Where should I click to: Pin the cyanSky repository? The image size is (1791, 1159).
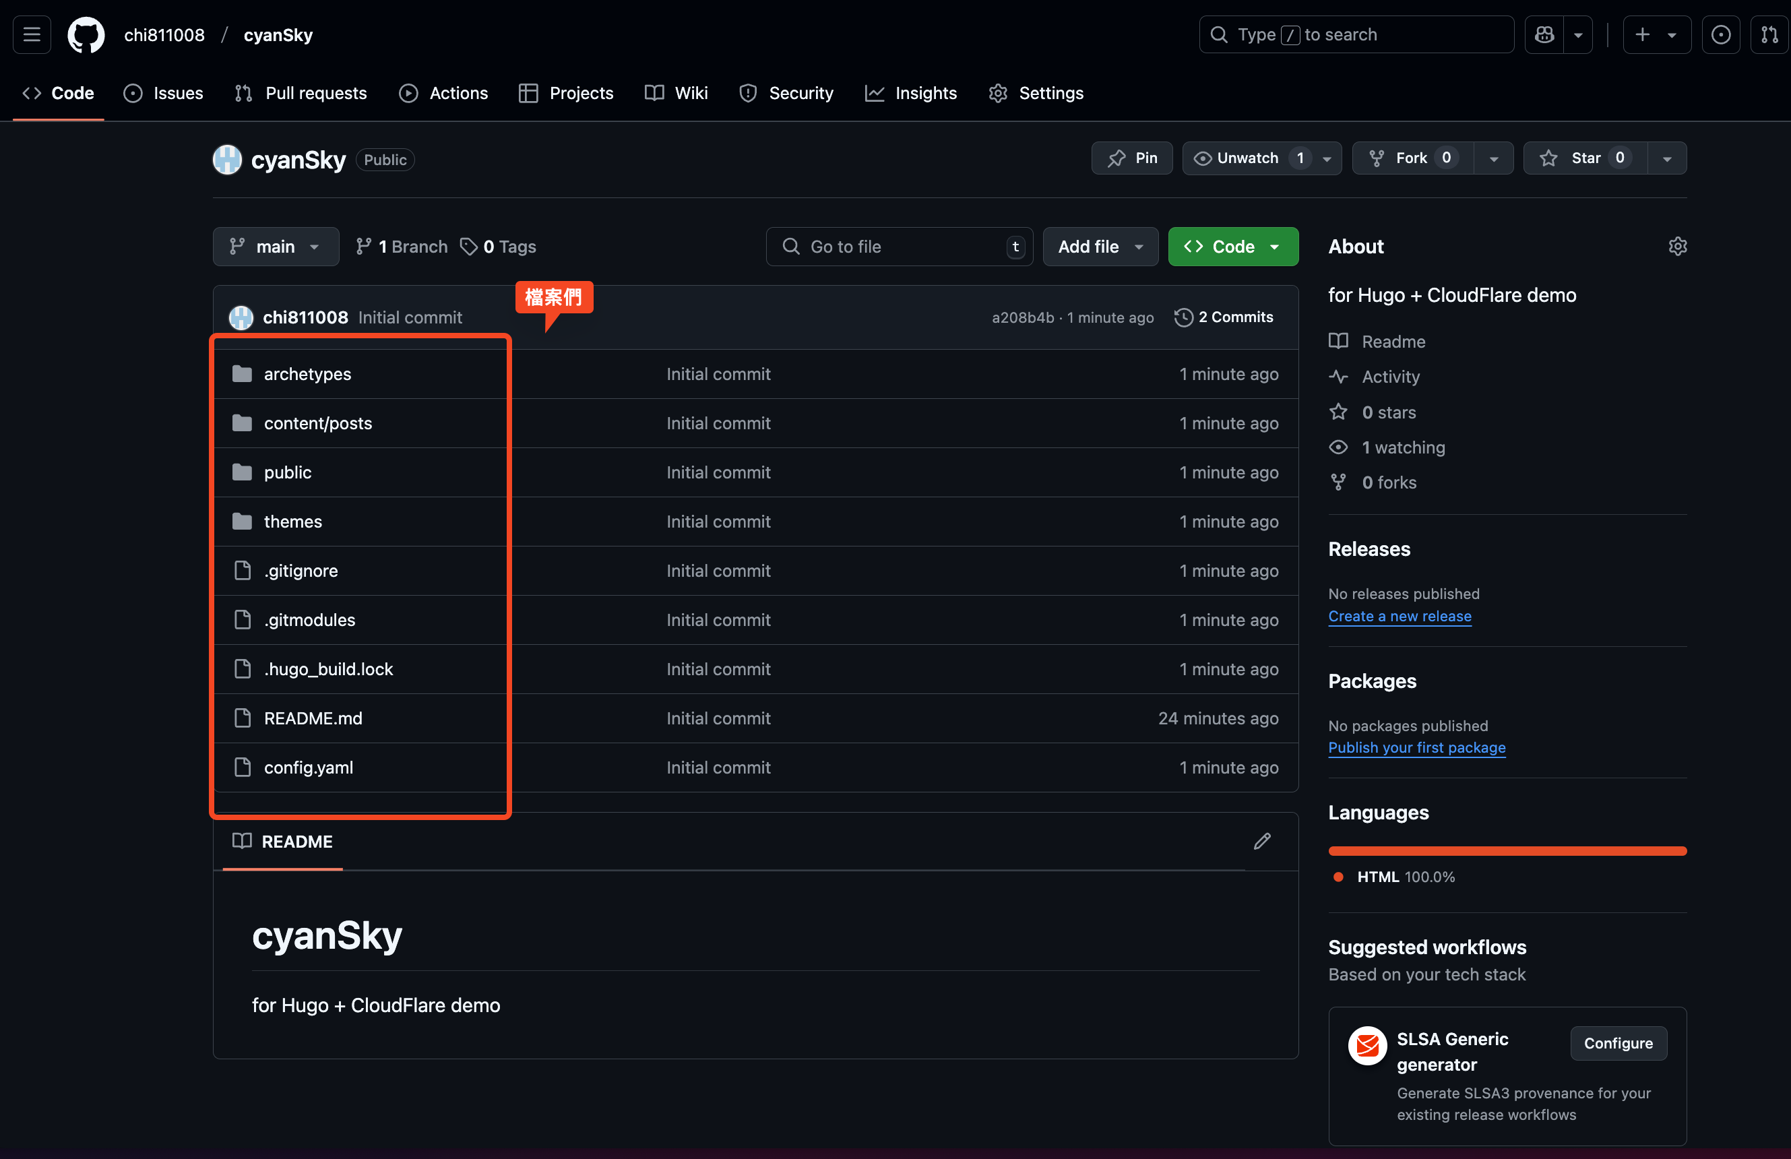(x=1131, y=158)
